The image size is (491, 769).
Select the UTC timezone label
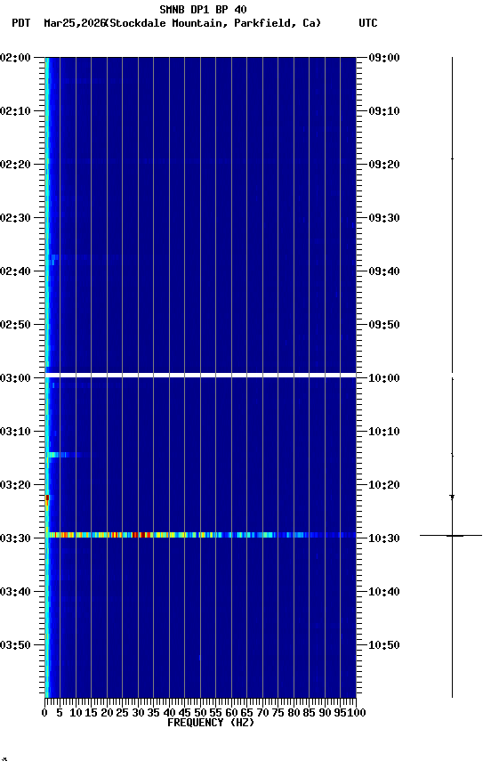click(x=368, y=23)
